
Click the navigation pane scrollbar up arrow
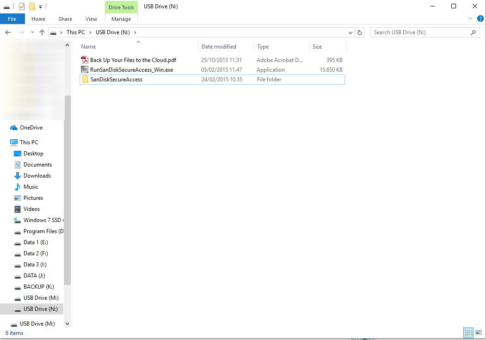pos(67,45)
